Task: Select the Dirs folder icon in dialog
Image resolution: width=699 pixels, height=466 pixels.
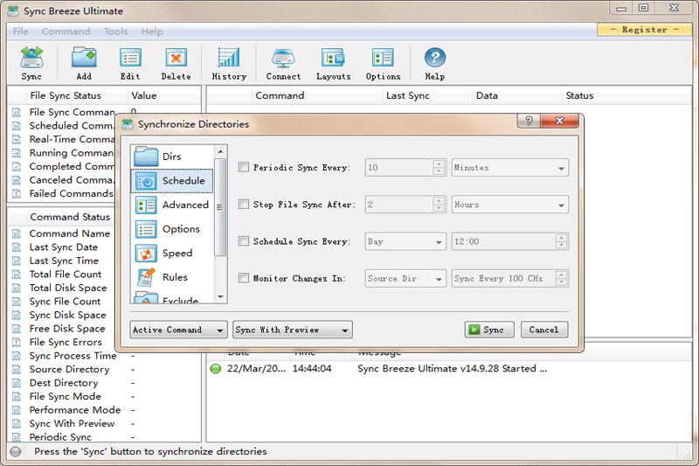Action: pos(146,156)
